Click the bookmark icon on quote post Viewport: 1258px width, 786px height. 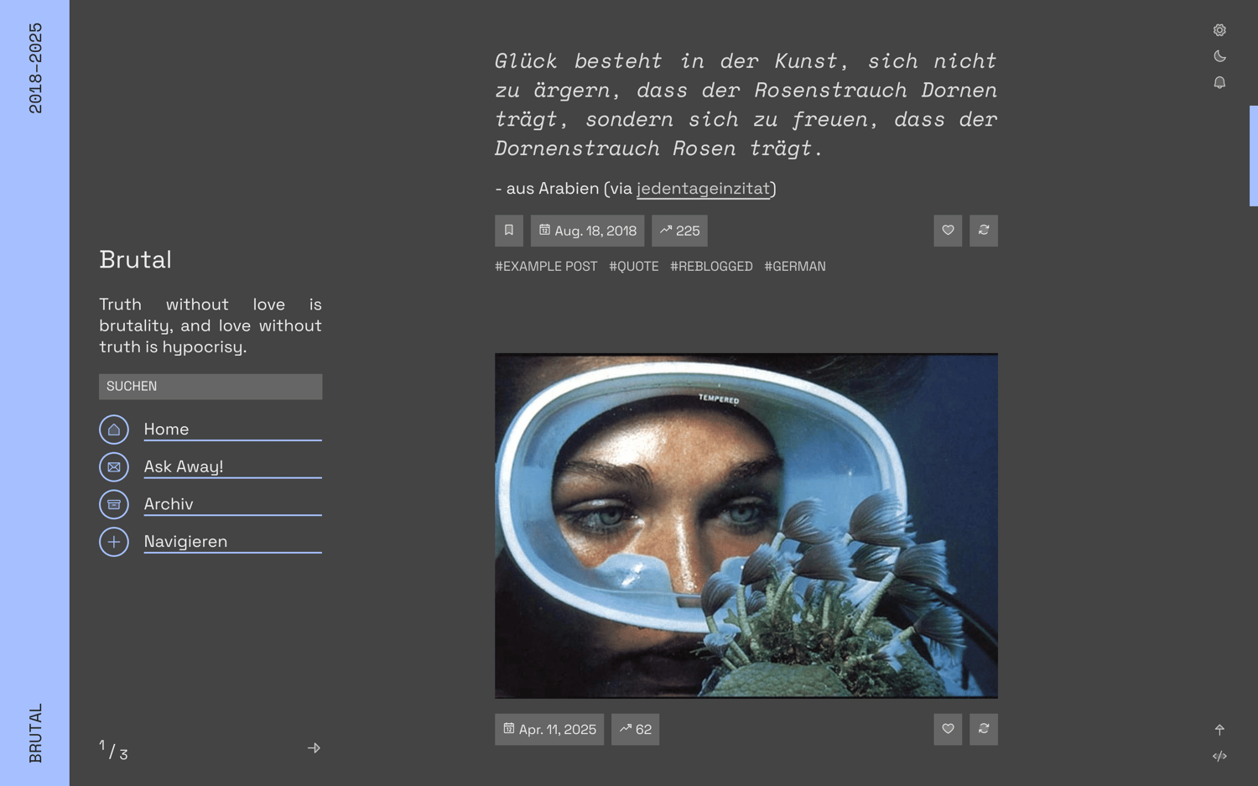click(509, 231)
